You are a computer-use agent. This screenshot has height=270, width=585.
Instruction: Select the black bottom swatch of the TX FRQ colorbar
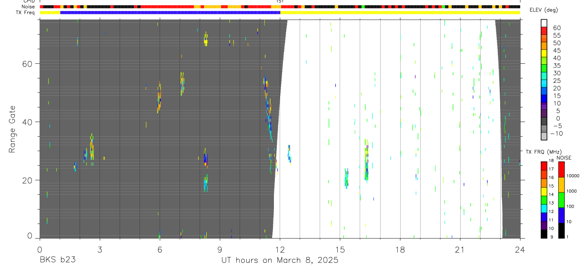click(544, 234)
